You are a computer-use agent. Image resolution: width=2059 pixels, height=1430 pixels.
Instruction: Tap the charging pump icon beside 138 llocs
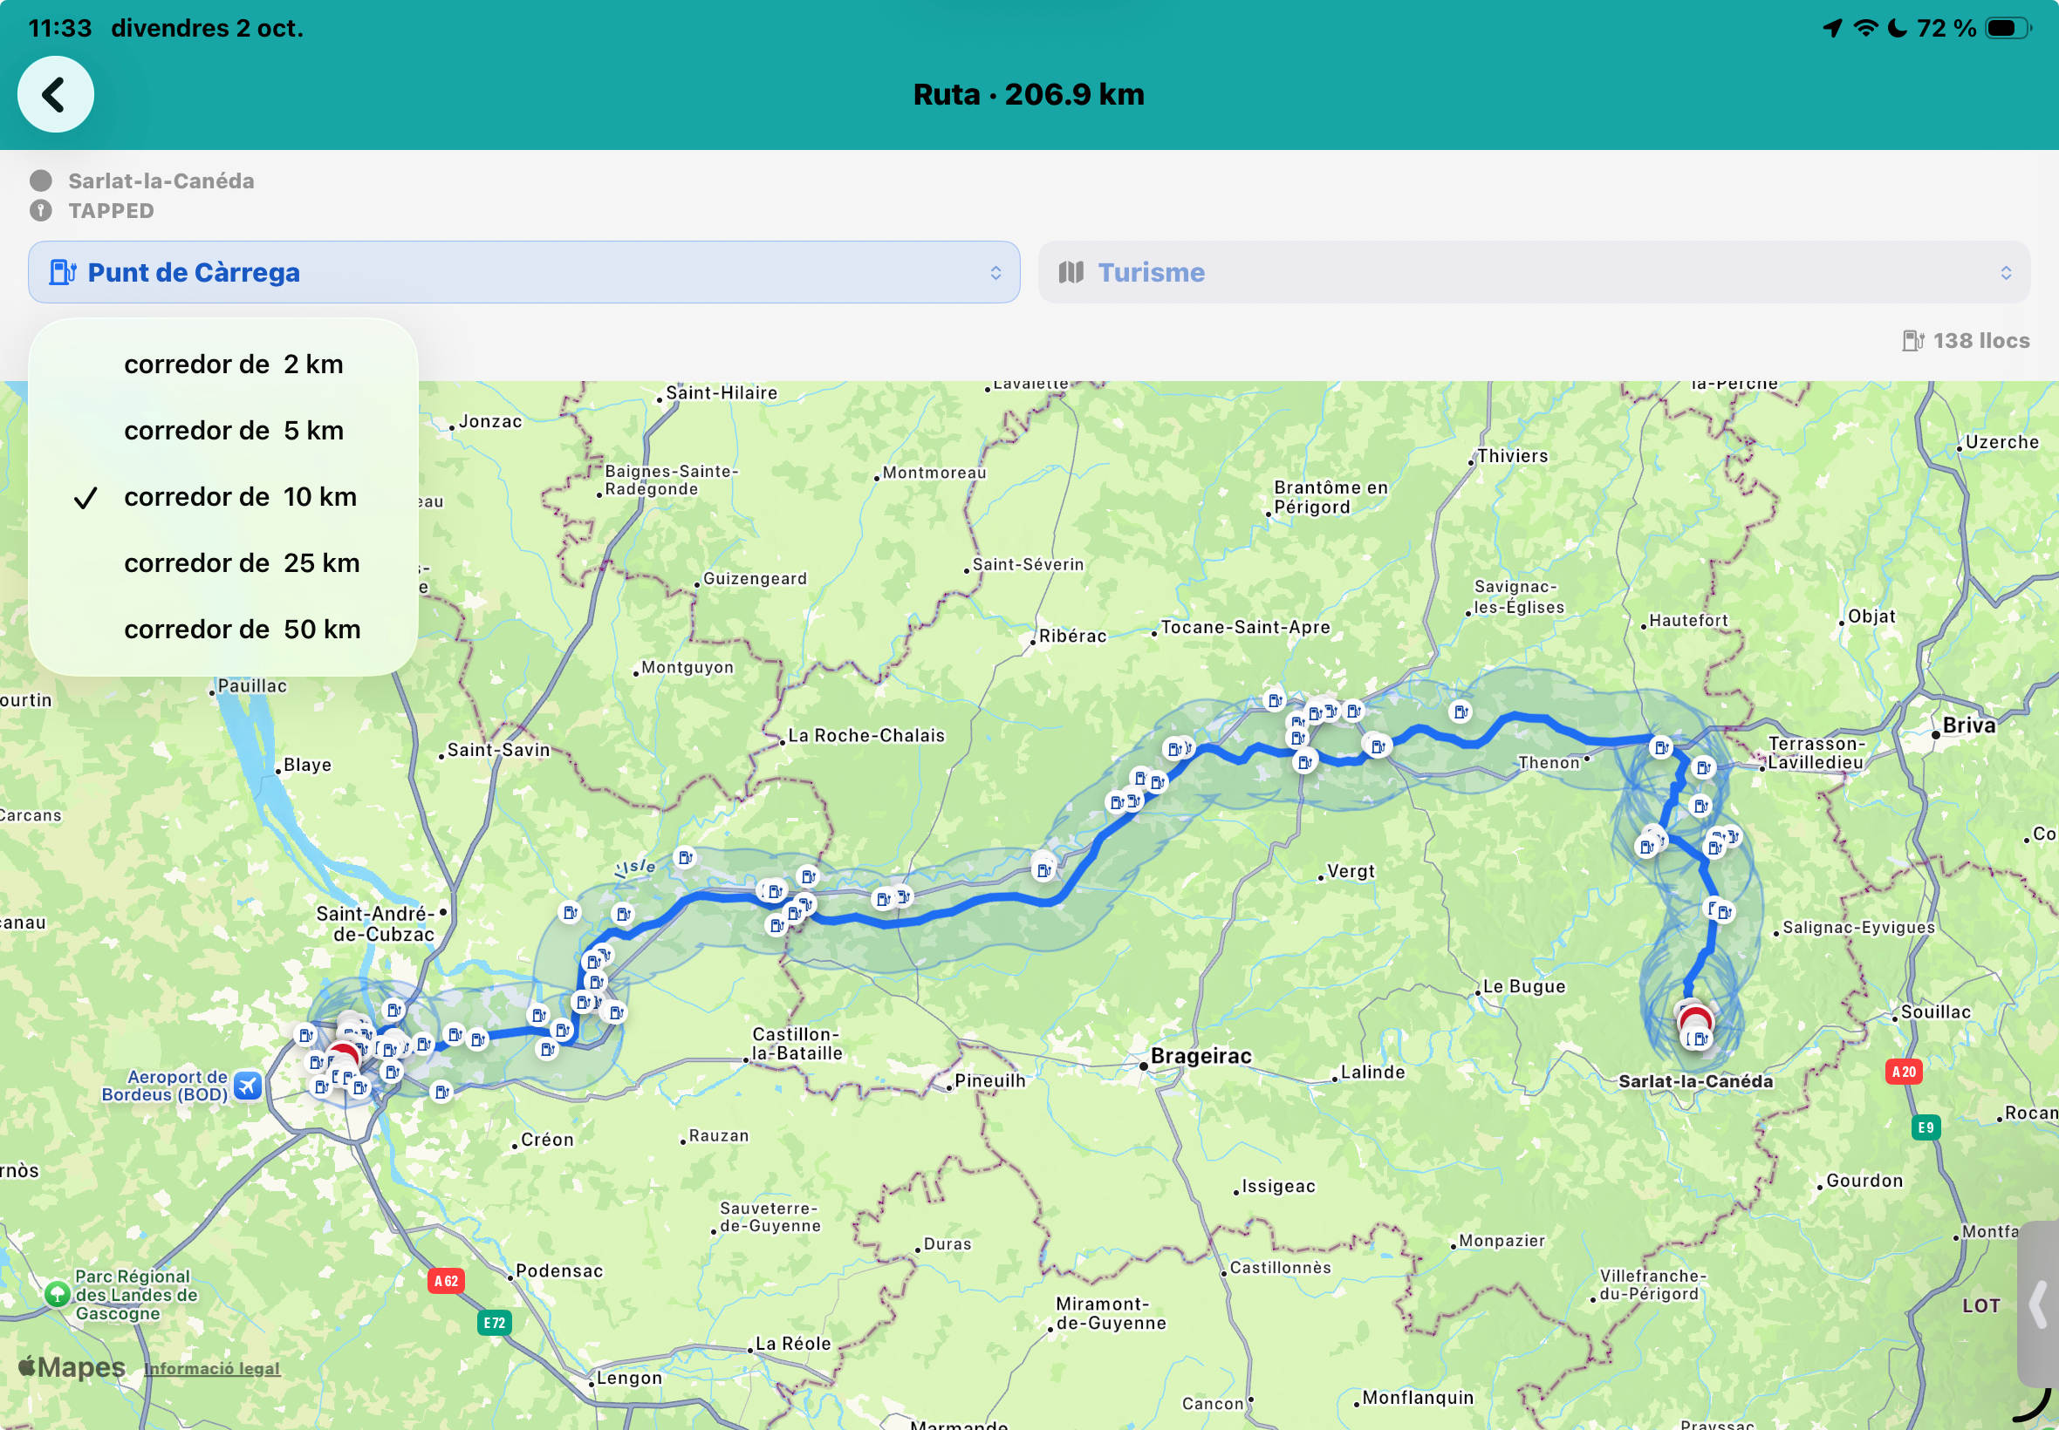click(x=1913, y=340)
